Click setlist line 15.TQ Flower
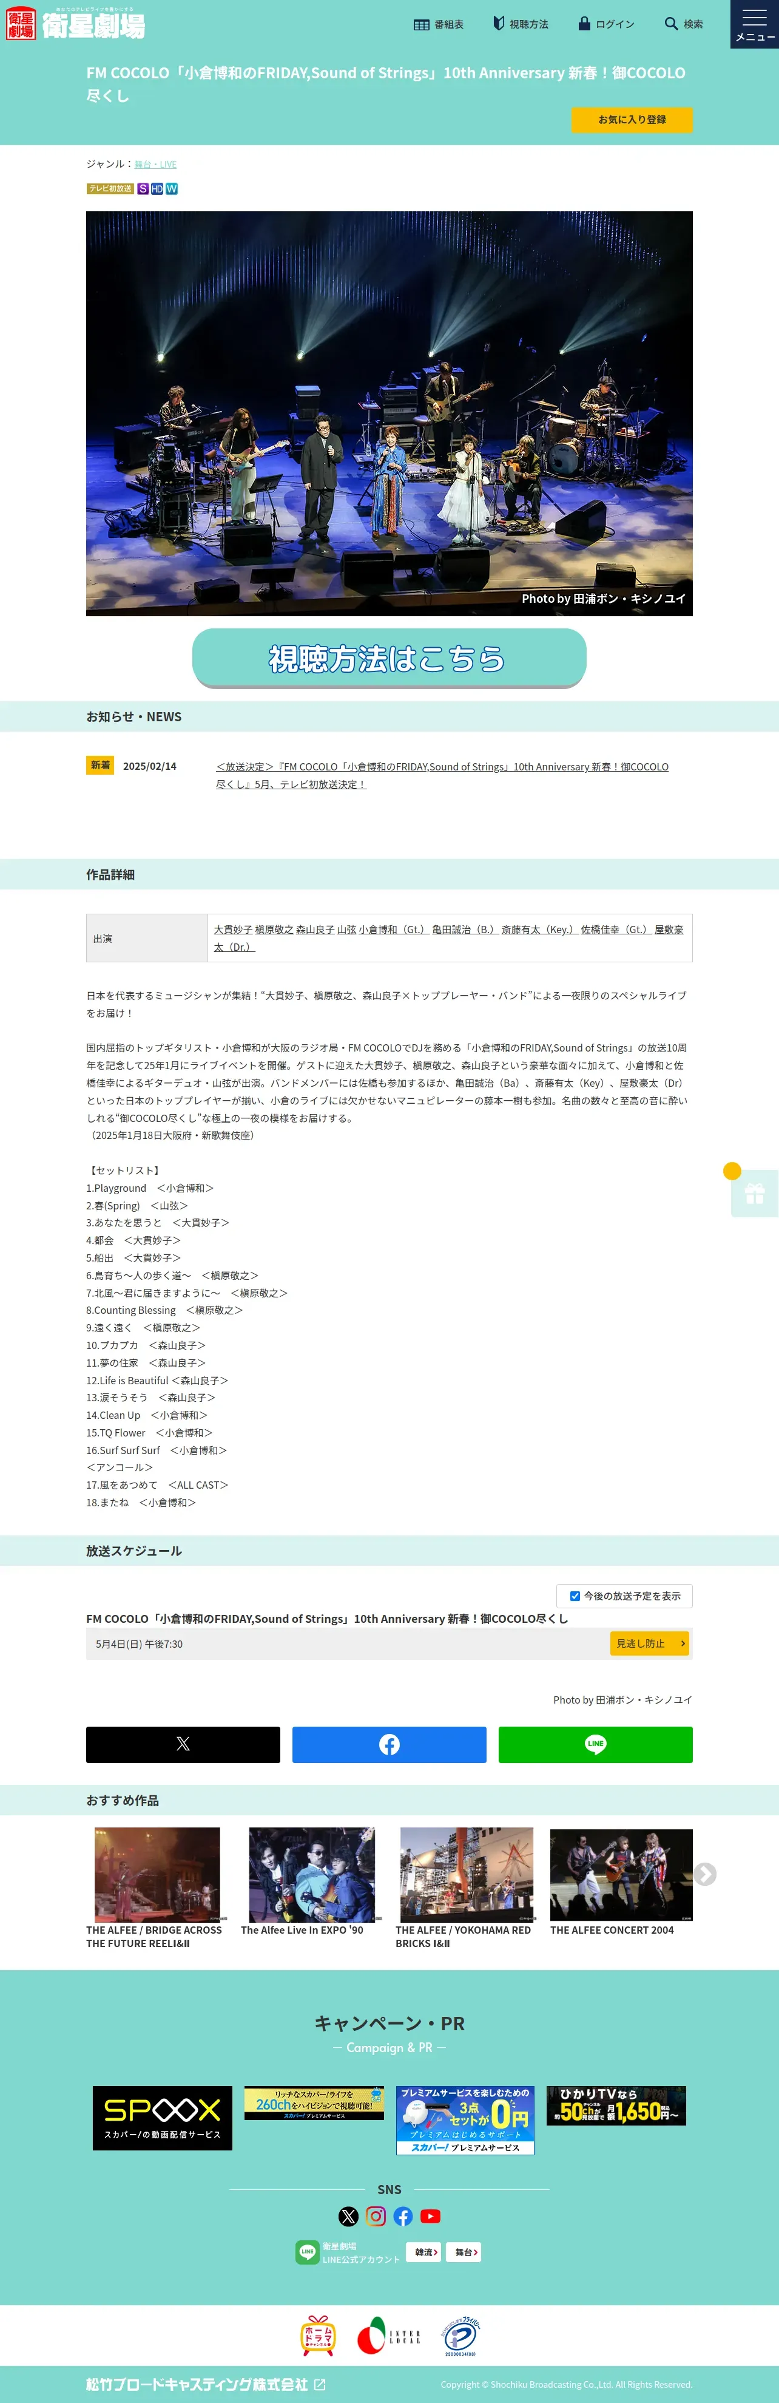The width and height of the screenshot is (779, 2403). pos(150,1433)
